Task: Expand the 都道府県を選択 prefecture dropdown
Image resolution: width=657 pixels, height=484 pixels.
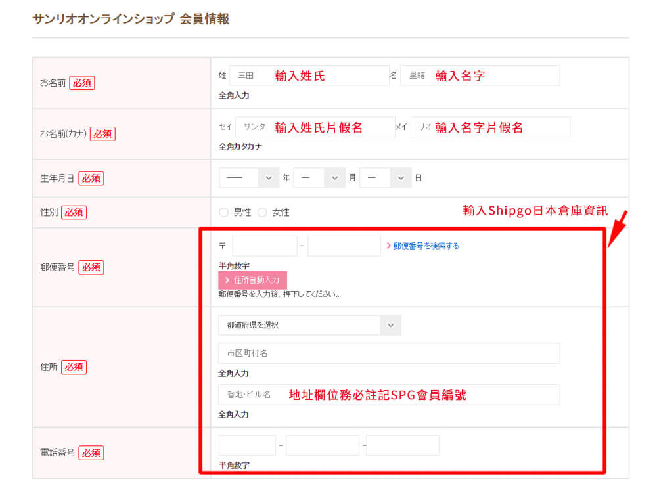Action: (x=309, y=325)
